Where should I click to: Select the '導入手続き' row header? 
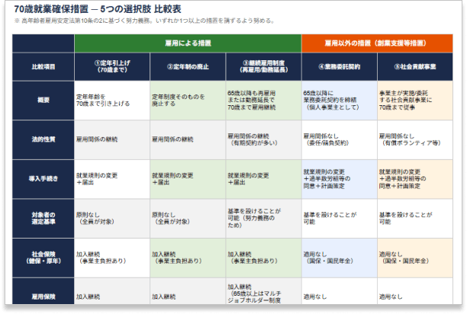(43, 179)
